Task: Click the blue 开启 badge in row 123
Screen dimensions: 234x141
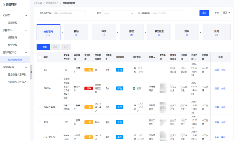Action: [x=120, y=70]
